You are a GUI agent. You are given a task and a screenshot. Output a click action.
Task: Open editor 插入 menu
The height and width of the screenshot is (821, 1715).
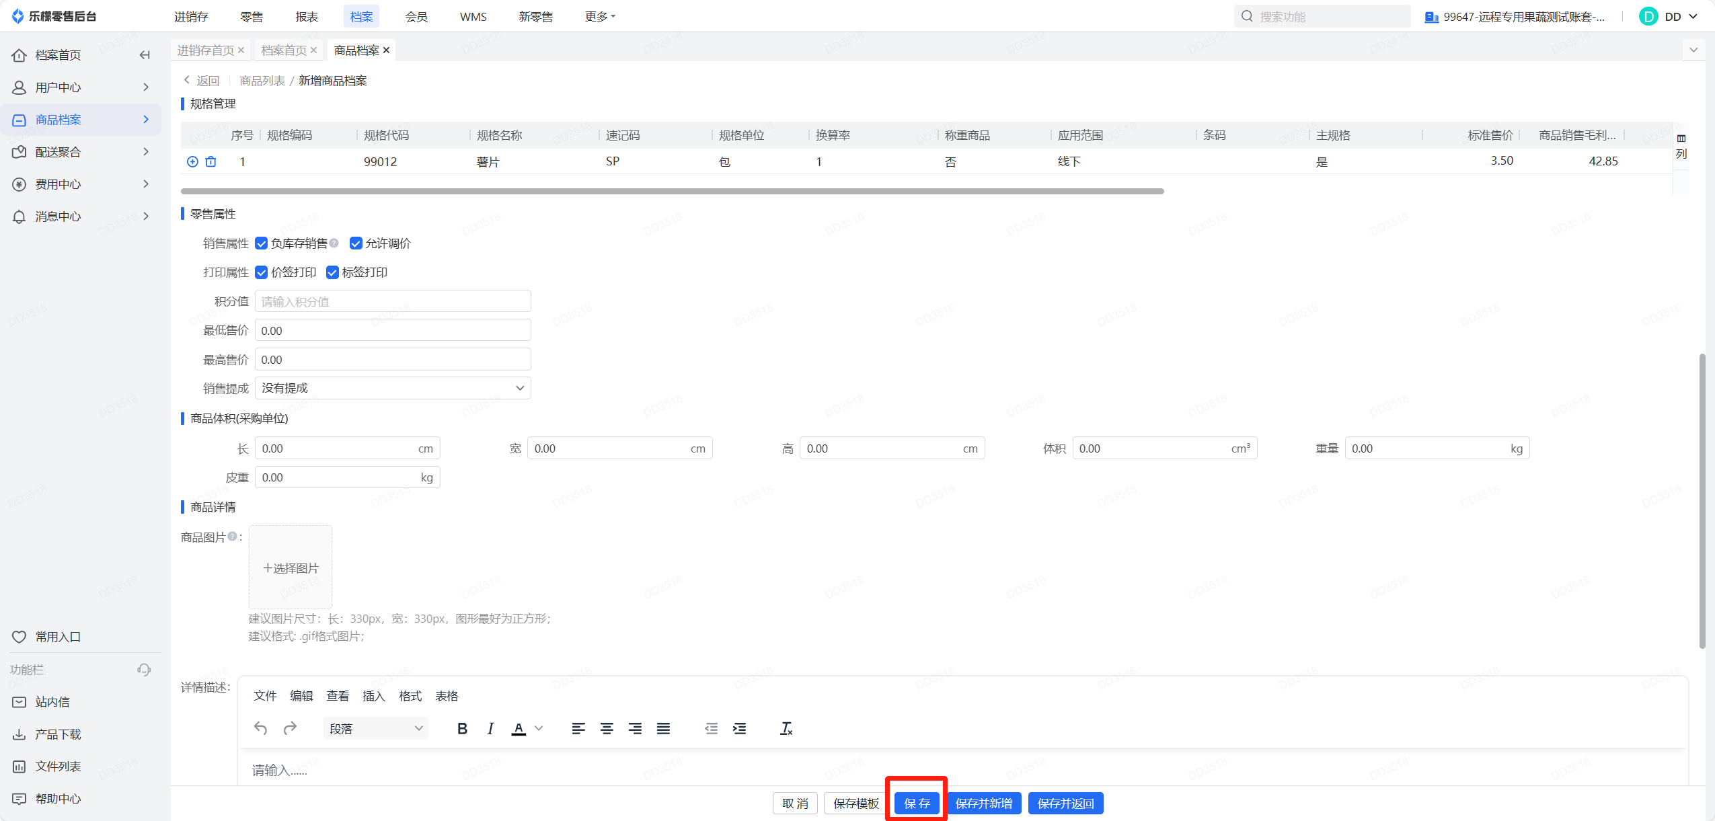[x=374, y=696]
